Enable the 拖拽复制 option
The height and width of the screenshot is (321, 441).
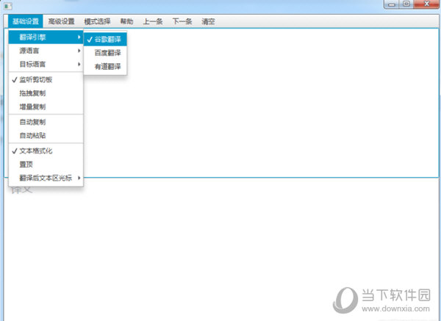[46, 93]
